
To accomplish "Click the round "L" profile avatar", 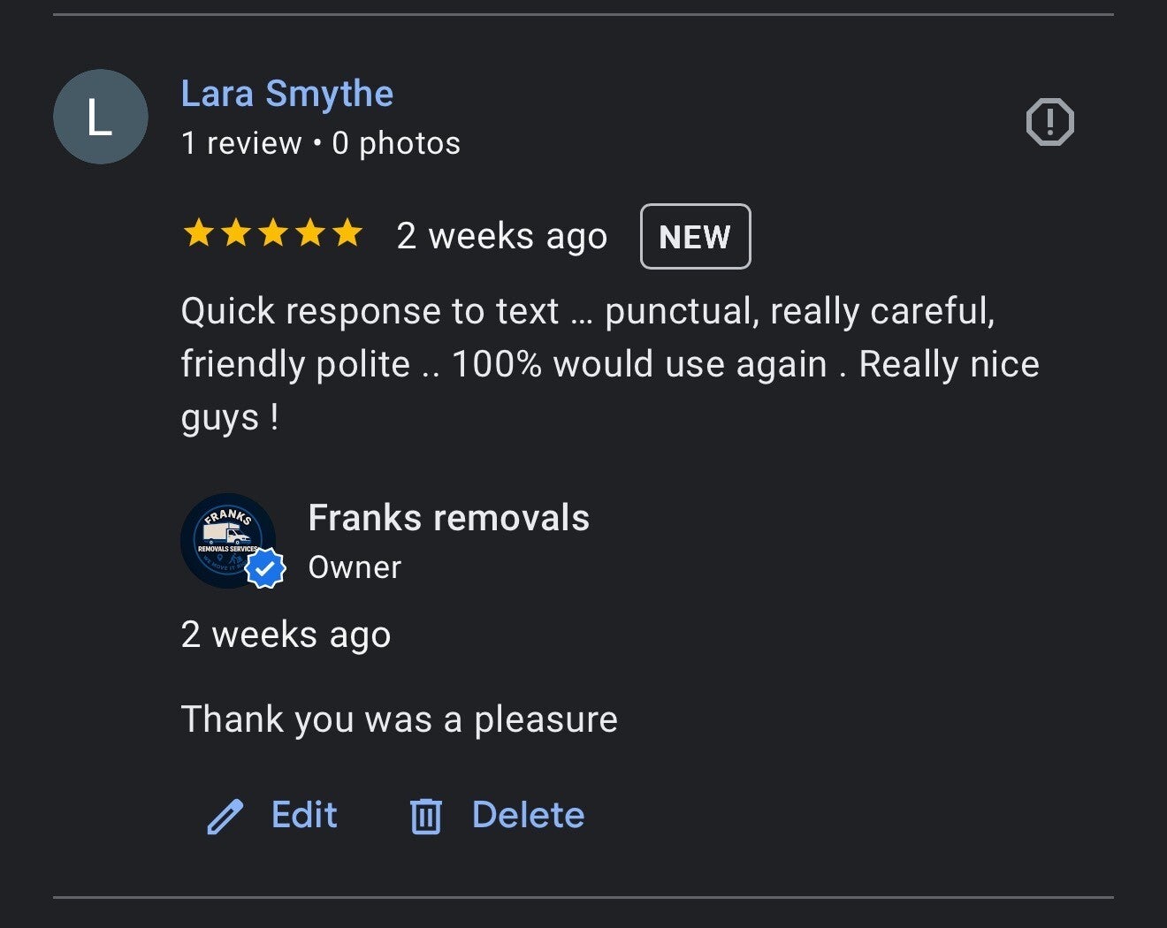I will click(100, 117).
